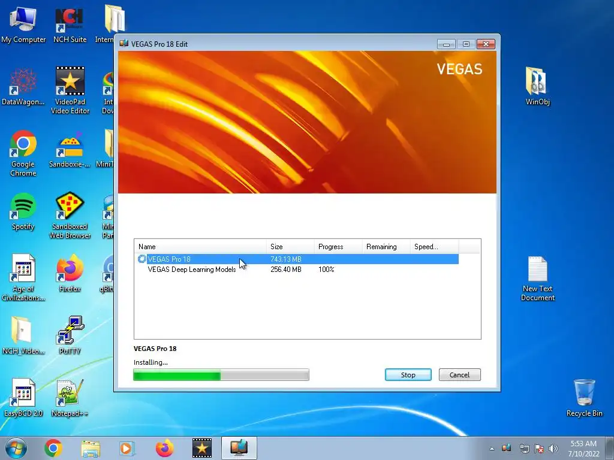The height and width of the screenshot is (460, 614).
Task: Open My Computer desktop icon
Action: (x=23, y=24)
